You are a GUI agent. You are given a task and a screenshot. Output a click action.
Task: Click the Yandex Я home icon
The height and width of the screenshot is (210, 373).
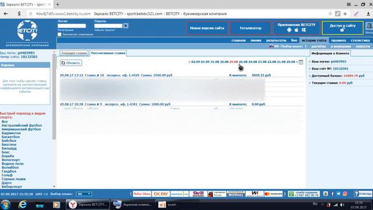tap(19, 14)
